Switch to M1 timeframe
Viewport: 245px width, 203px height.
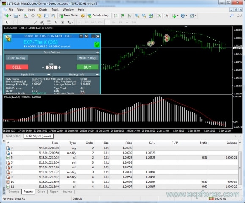(80, 22)
